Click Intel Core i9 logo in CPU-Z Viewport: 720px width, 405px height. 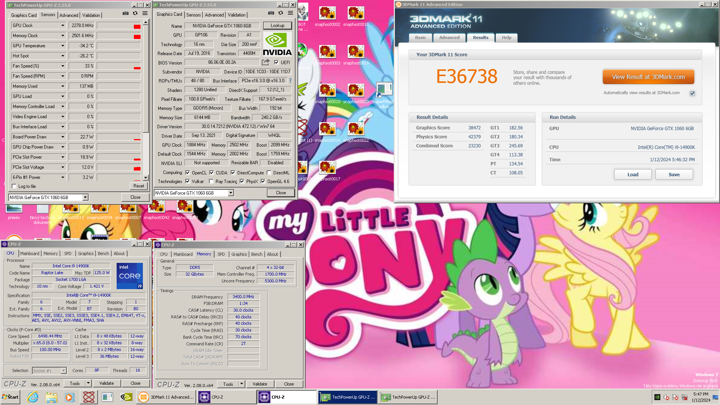coord(130,276)
